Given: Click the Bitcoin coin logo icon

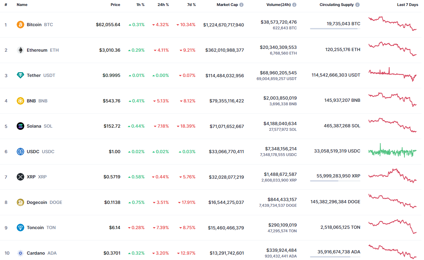Looking at the screenshot, I should pyautogui.click(x=20, y=25).
